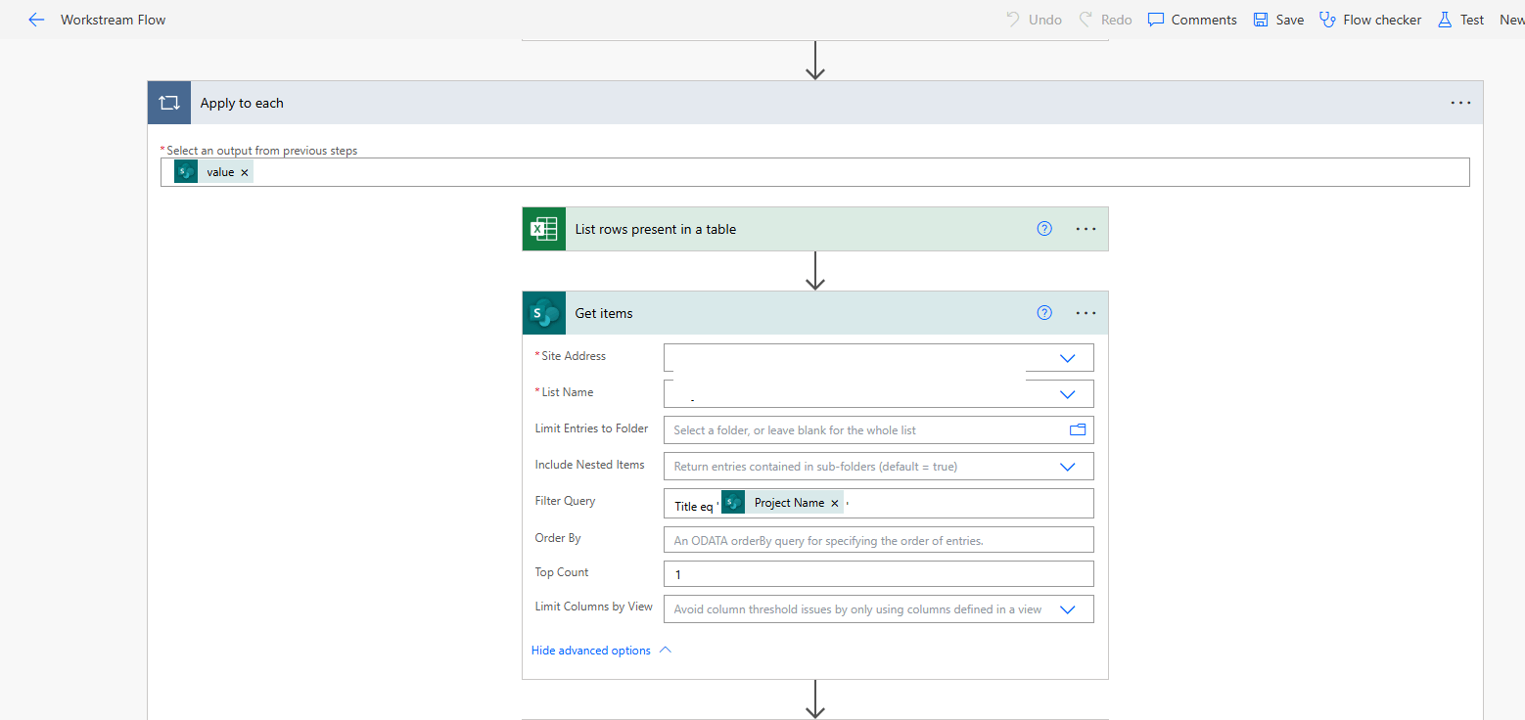Viewport: 1525px width, 720px height.
Task: Open the Site Address dropdown
Action: (1067, 358)
